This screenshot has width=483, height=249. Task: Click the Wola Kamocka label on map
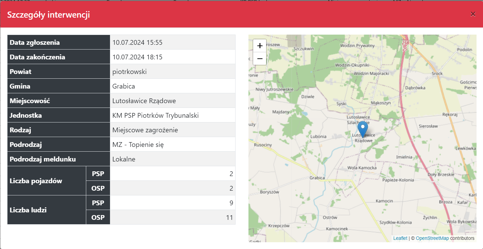pyautogui.click(x=362, y=168)
